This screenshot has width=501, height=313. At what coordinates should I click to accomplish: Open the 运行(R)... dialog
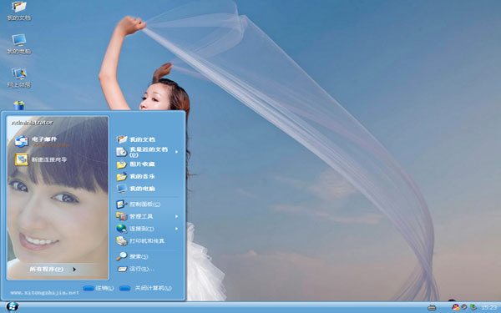135,269
